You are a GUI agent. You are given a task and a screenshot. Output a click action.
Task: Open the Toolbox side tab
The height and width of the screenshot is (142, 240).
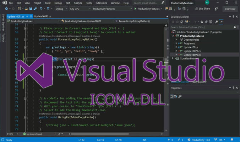tap(3, 38)
